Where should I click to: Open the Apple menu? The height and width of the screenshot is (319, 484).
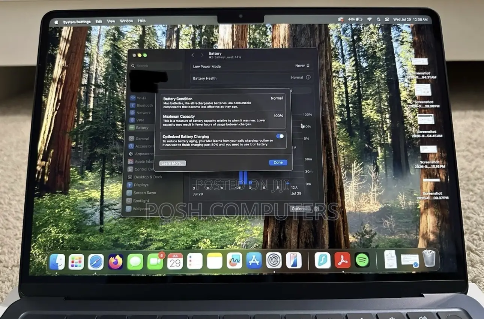pos(56,22)
